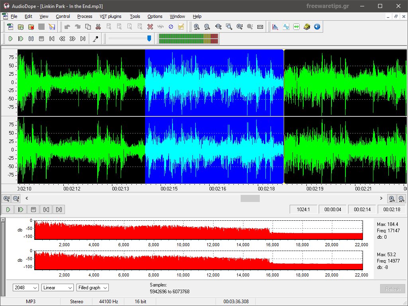Open the Linear scale dropdown

coord(58,287)
